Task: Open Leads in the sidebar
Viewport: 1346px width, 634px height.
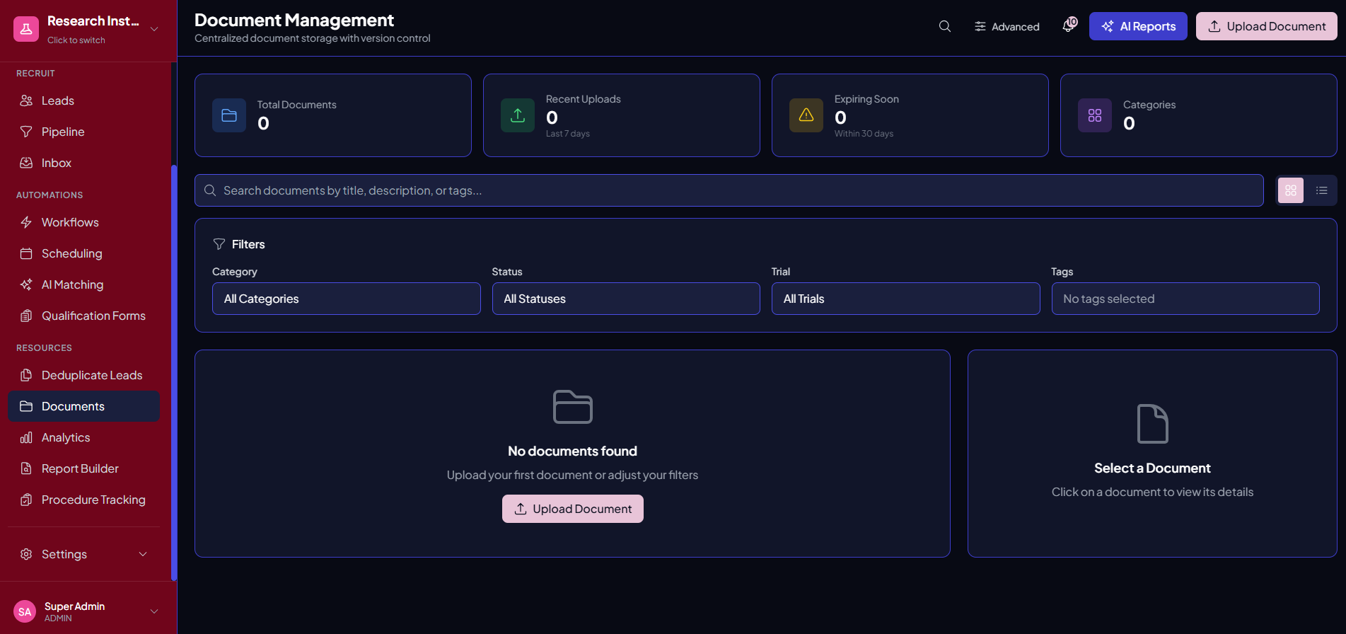Action: click(x=83, y=100)
